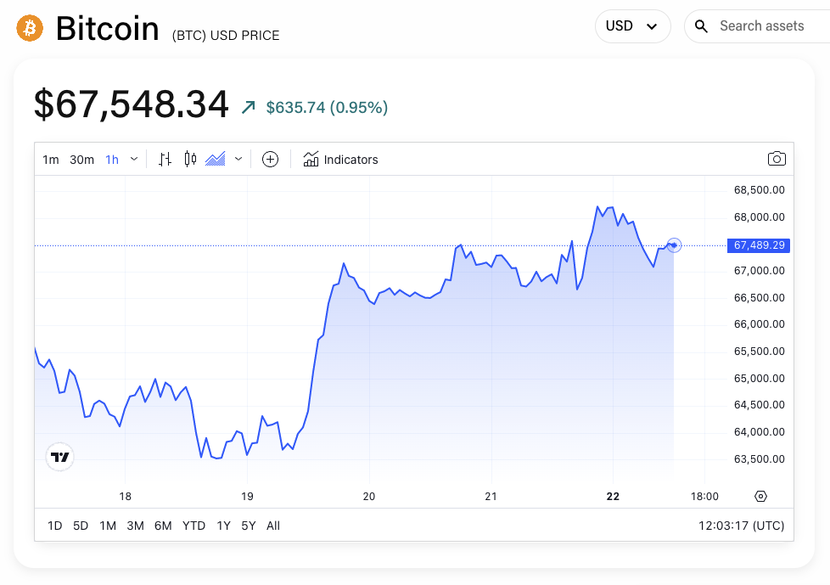Select the All time range tab
830x585 pixels.
(272, 526)
